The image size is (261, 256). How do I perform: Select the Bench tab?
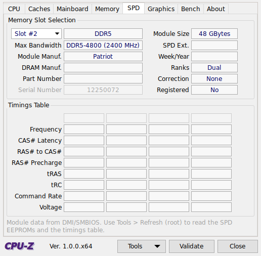pos(191,9)
